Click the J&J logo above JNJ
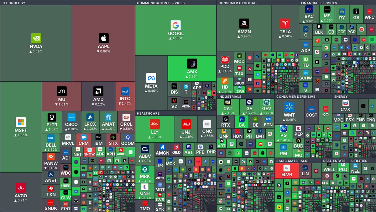This screenshot has height=212, width=376. point(186,124)
